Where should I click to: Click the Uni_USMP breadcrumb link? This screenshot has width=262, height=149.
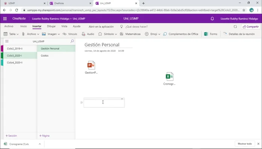point(79,18)
